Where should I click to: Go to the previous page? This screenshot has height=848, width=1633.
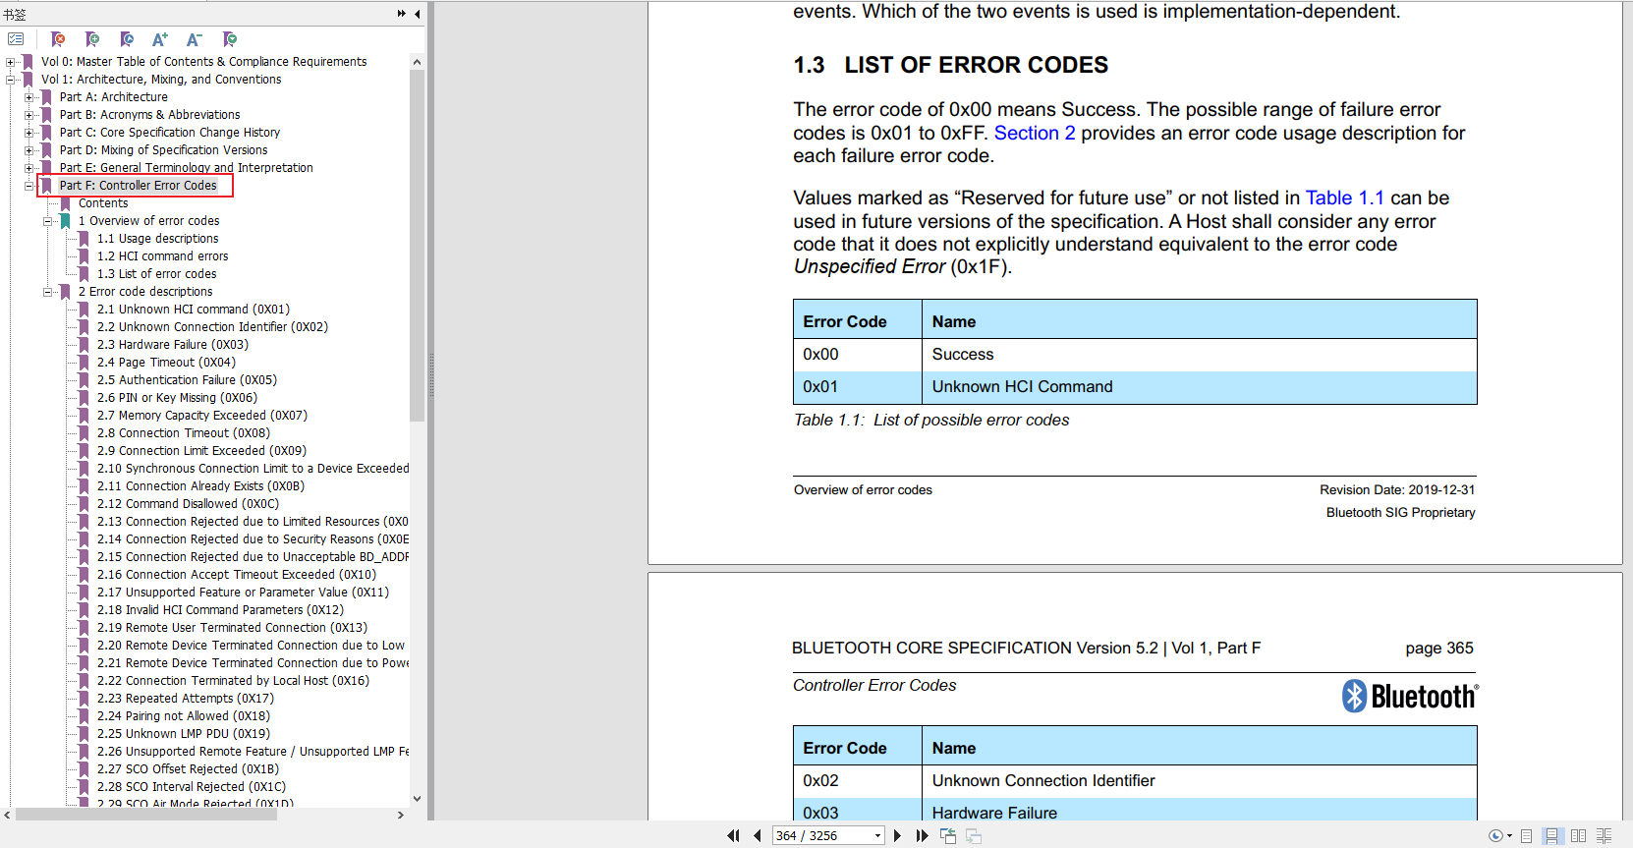[x=757, y=835]
